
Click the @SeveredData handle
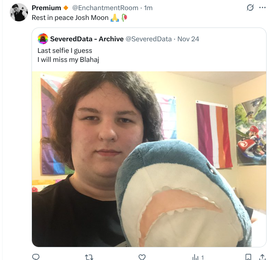point(148,39)
